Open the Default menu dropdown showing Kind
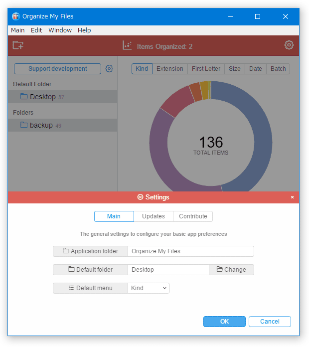This screenshot has height=347, width=309. tap(149, 288)
